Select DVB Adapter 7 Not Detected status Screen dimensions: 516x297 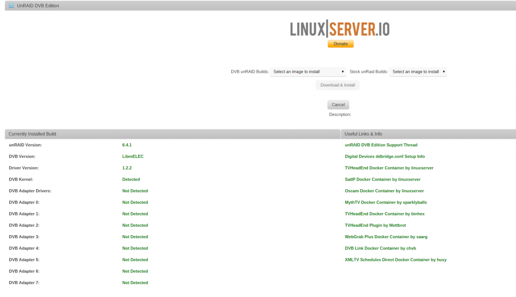coord(135,283)
